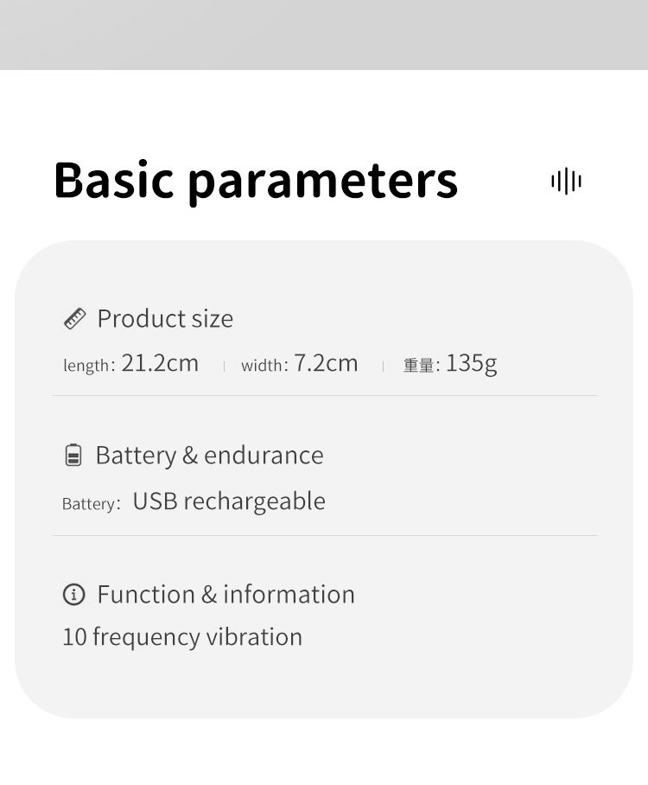Image resolution: width=648 pixels, height=785 pixels.
Task: Click the 10 frequency vibration text
Action: [x=182, y=637]
